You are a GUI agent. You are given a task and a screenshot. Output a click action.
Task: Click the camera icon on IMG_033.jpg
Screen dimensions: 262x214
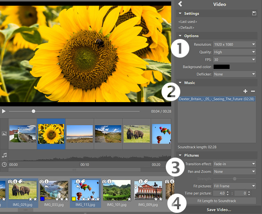(x=41, y=182)
